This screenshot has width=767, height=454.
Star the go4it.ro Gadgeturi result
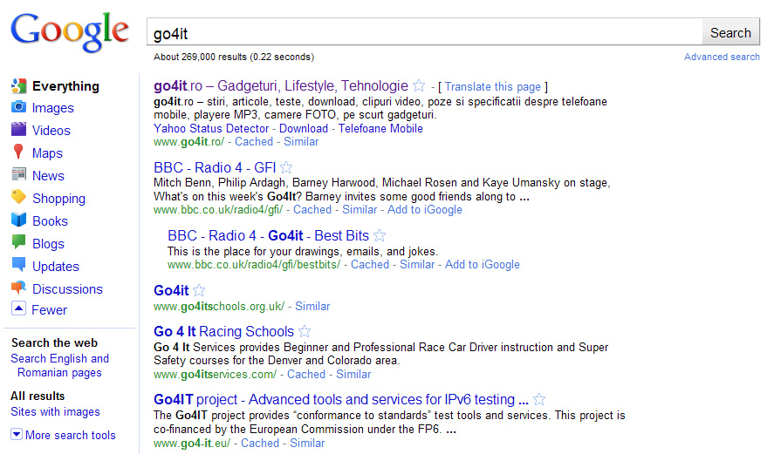(419, 86)
